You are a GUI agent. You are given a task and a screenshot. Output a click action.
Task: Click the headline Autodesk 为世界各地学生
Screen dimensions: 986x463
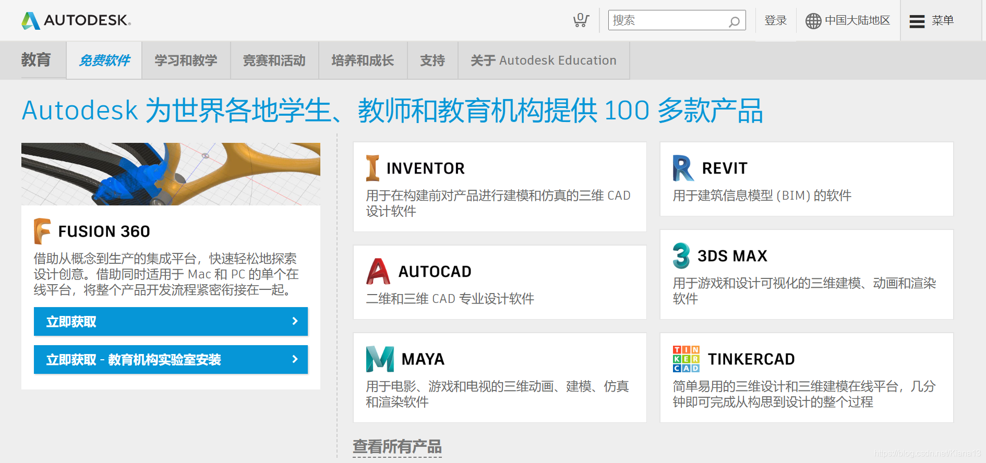[x=392, y=111]
